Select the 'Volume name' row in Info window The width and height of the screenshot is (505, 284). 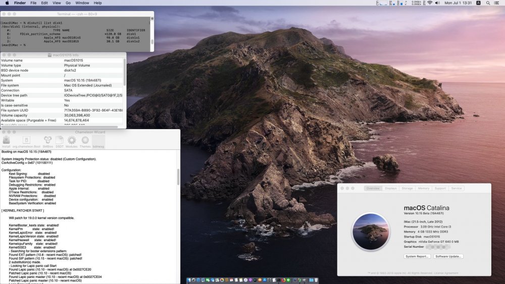coord(62,60)
